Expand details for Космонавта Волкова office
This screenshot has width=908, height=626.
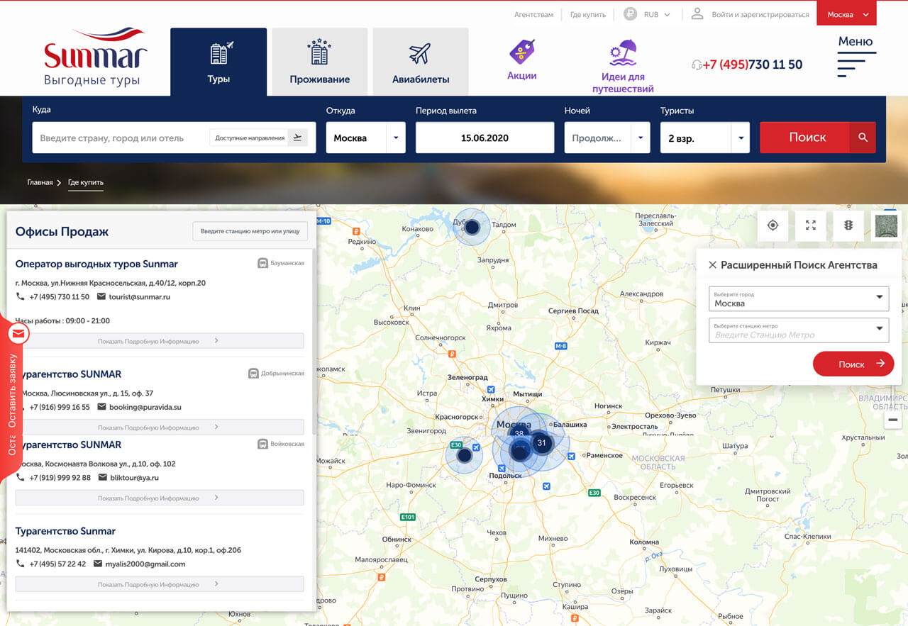coord(160,498)
